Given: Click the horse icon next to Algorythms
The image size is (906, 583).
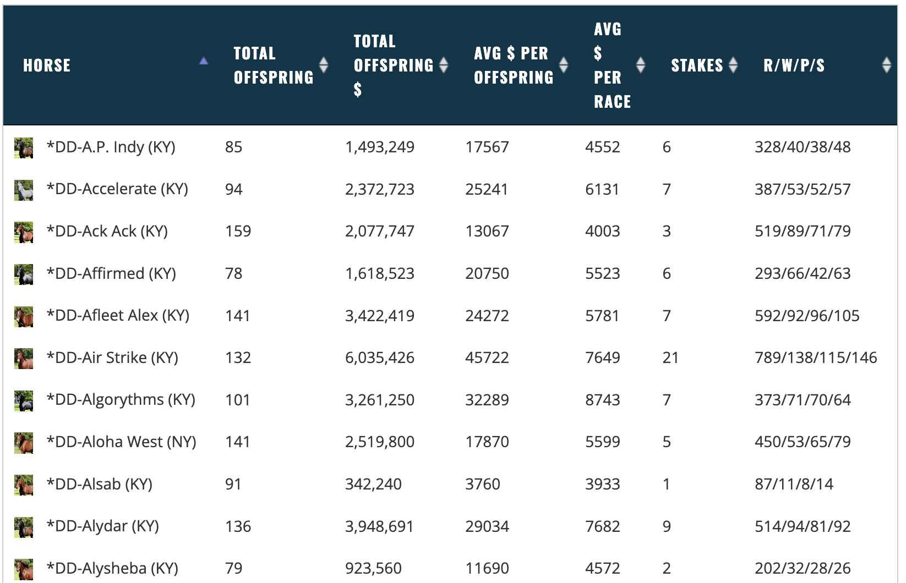Looking at the screenshot, I should [23, 401].
